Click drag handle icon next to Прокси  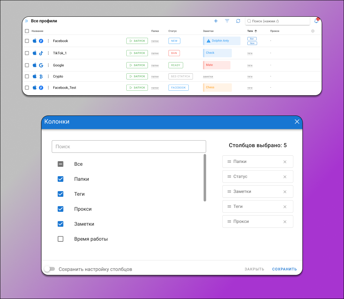pyautogui.click(x=229, y=222)
